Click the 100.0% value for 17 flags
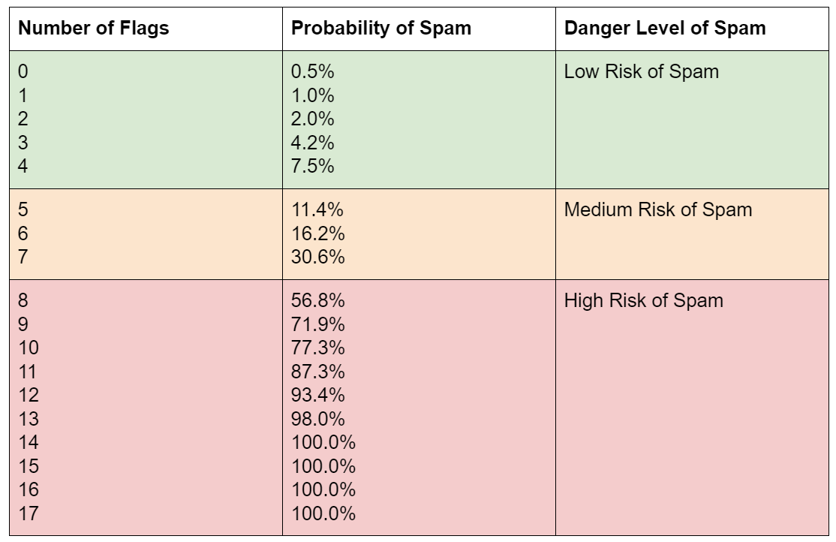 (323, 513)
